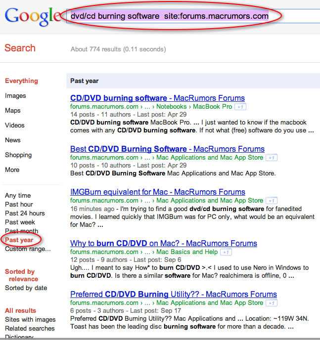Click the Google logo

[x=33, y=17]
